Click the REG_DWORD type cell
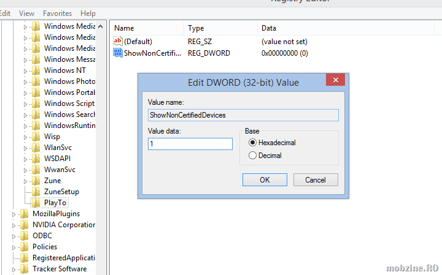 tap(209, 53)
